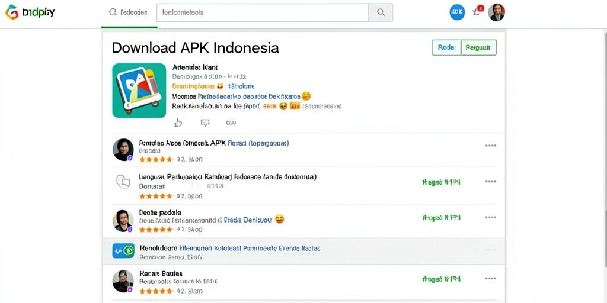Viewport: 607px width, 303px height.
Task: Click avatar in Rorolae Keos row
Action: pos(123,150)
